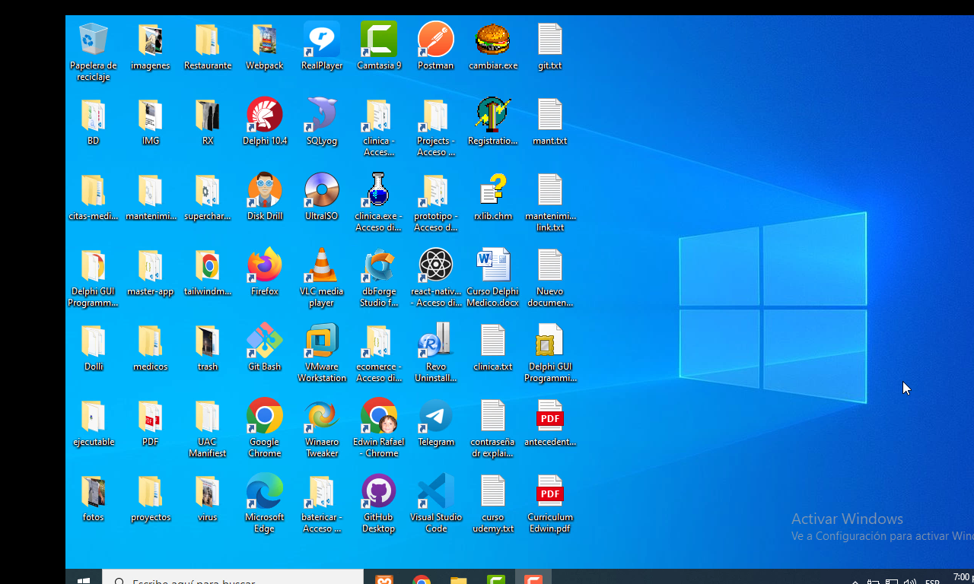The image size is (974, 584).
Task: Click the taskbar search box
Action: tap(233, 576)
